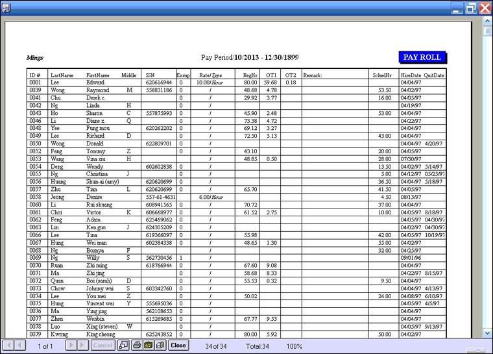Click the OT1 value '59.68'
493x354 pixels.
coord(271,82)
